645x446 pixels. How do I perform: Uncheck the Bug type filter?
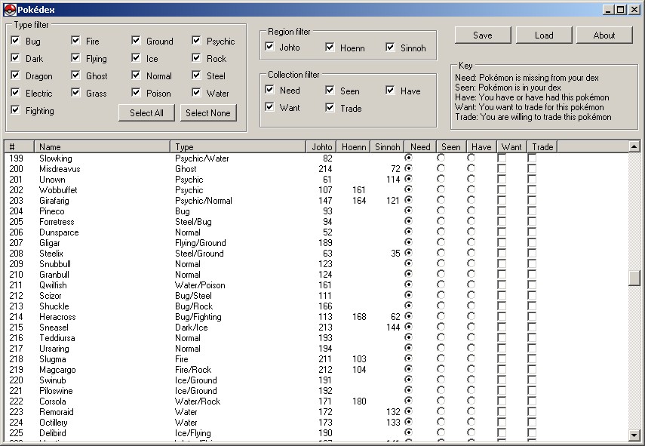pos(15,40)
